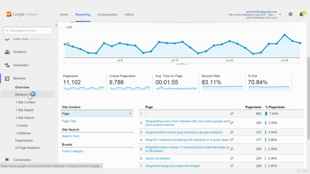The height and width of the screenshot is (174, 310).
Task: Open Audience reports section
Action: [x=20, y=52]
